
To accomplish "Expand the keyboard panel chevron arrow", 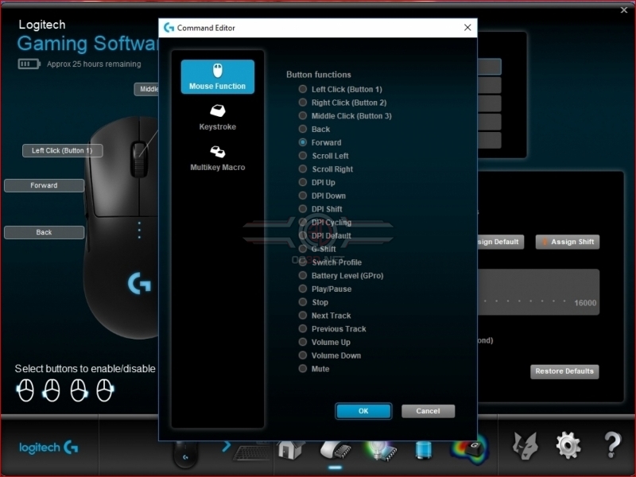I will click(x=227, y=446).
